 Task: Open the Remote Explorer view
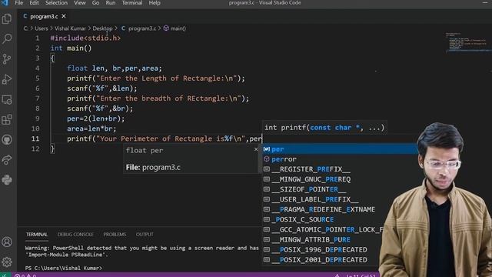(x=7, y=99)
